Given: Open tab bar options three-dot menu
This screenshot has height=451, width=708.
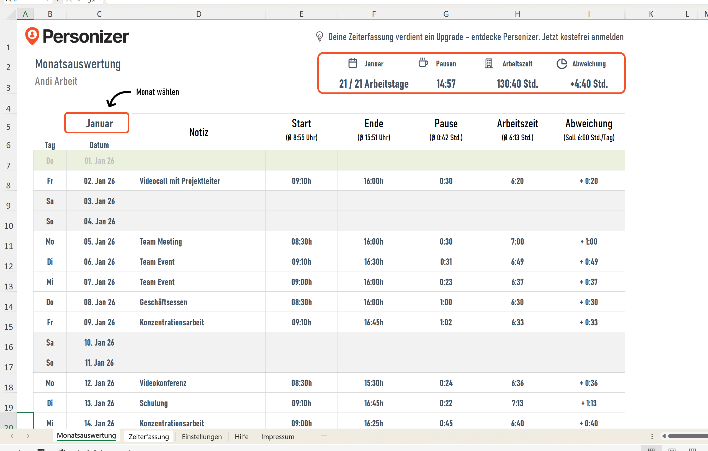Looking at the screenshot, I should [652, 436].
